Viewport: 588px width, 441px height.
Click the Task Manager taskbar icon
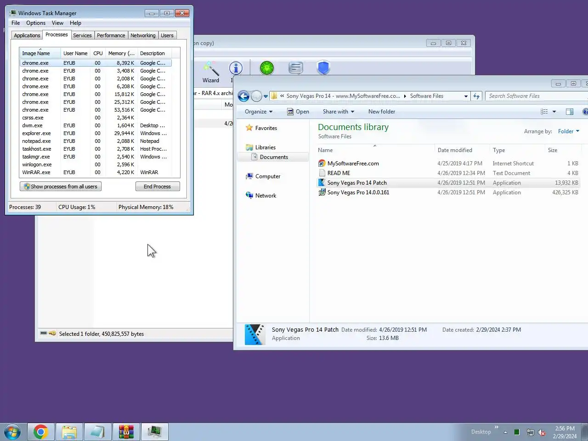(x=155, y=432)
